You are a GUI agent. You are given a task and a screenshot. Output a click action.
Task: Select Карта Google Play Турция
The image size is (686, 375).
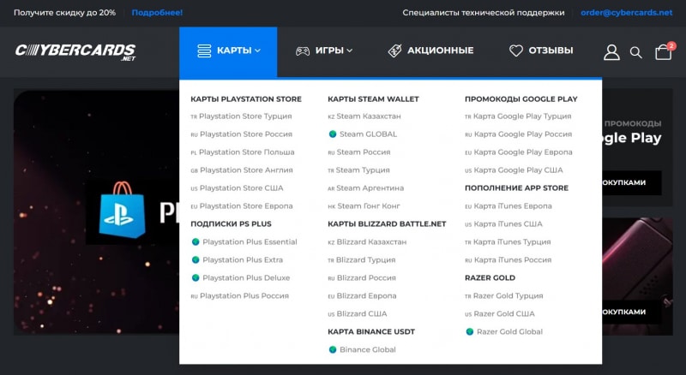[518, 116]
